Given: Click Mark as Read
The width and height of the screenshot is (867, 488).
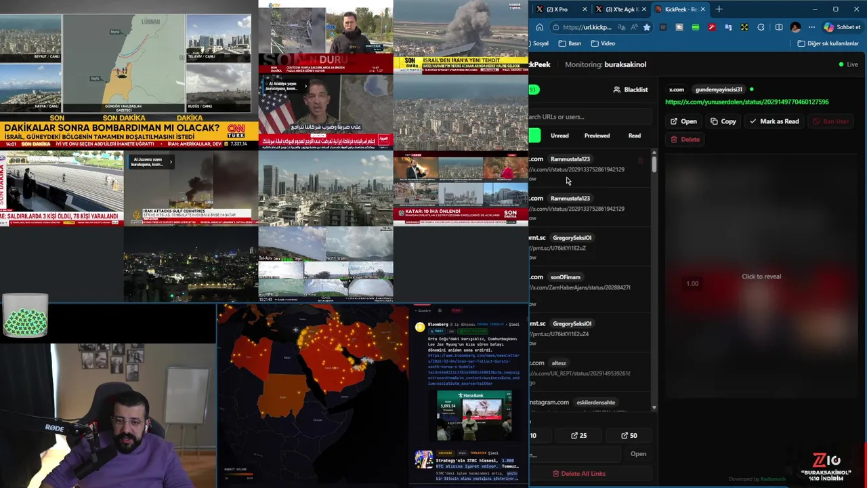Looking at the screenshot, I should tap(774, 121).
